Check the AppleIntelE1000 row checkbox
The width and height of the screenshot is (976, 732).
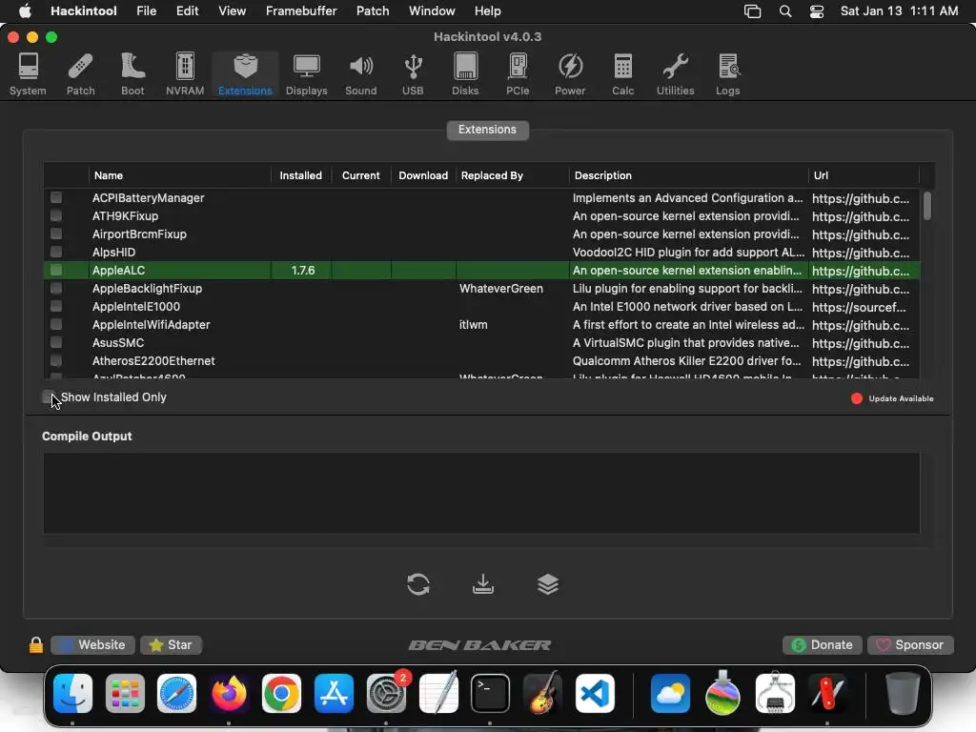point(56,306)
